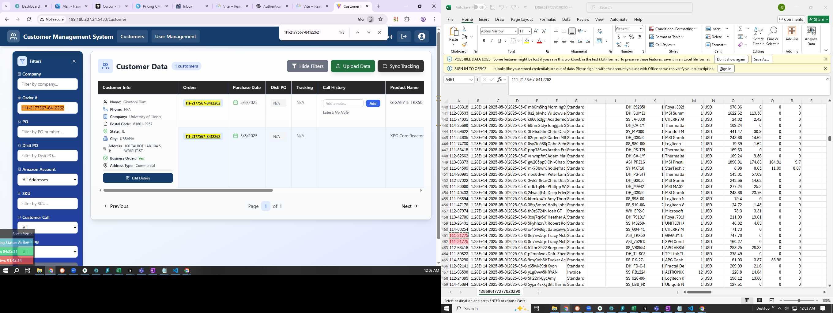Toggle Center horizontal alignment
The width and height of the screenshot is (833, 313).
pos(564,41)
